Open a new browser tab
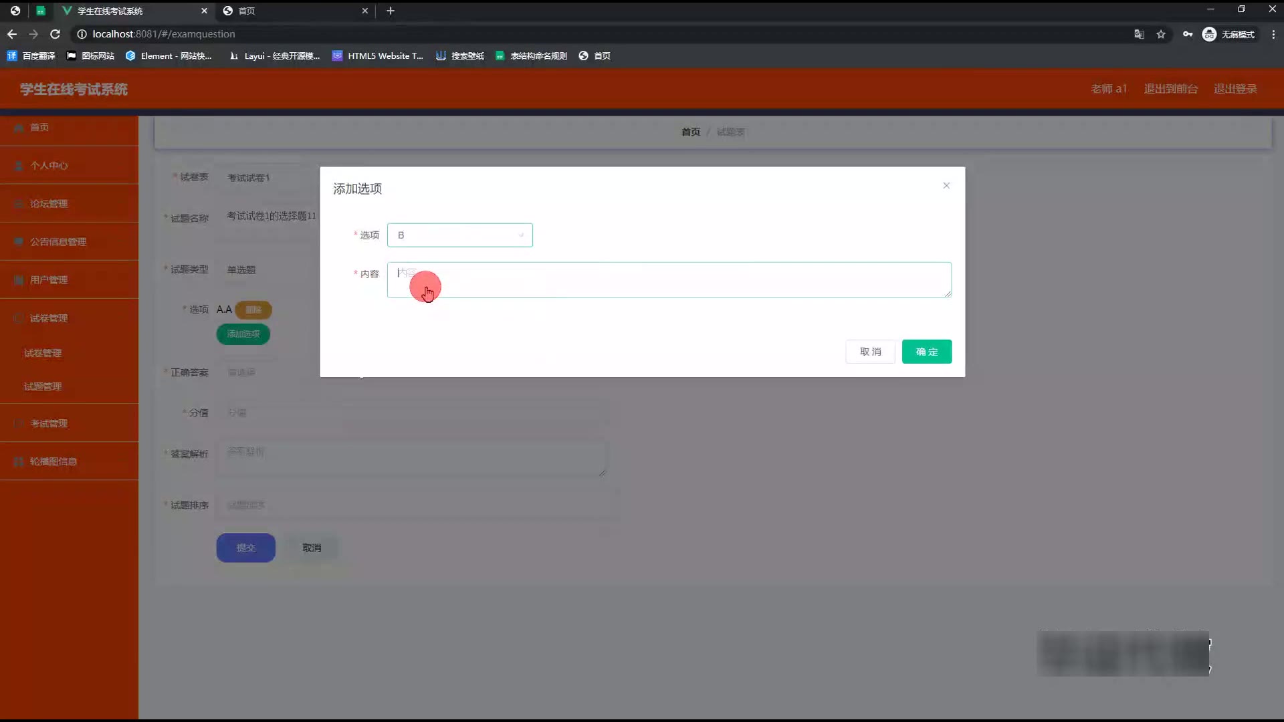The image size is (1284, 722). click(391, 11)
